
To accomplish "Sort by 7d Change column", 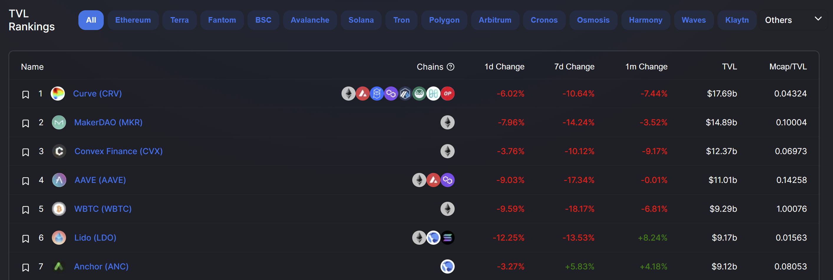I will (574, 67).
